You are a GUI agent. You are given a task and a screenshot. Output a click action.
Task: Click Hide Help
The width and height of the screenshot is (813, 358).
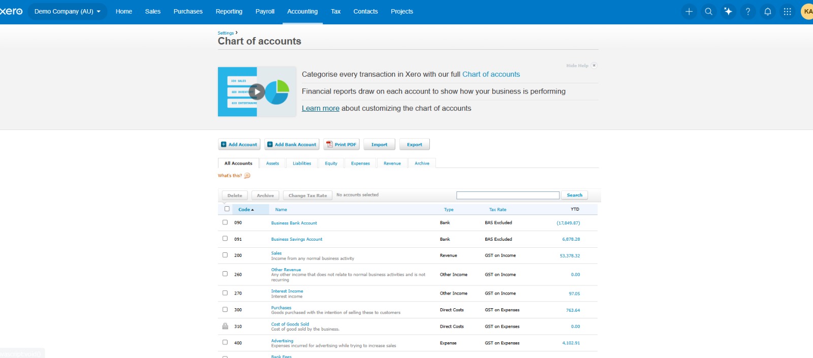click(577, 66)
